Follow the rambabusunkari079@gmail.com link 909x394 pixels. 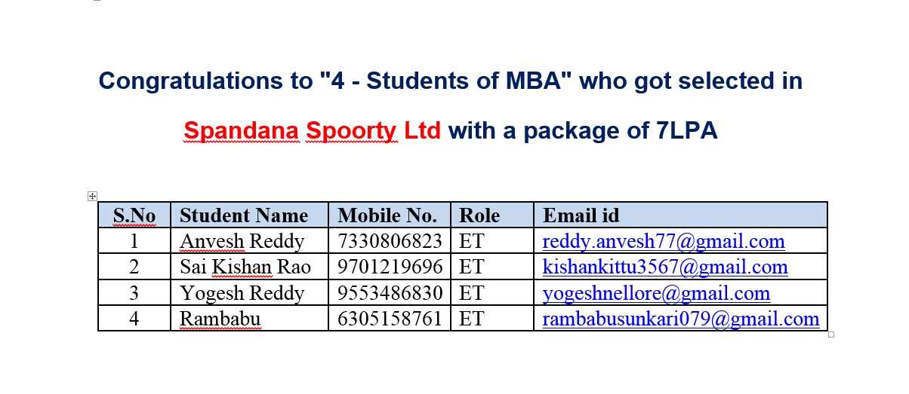pos(681,319)
